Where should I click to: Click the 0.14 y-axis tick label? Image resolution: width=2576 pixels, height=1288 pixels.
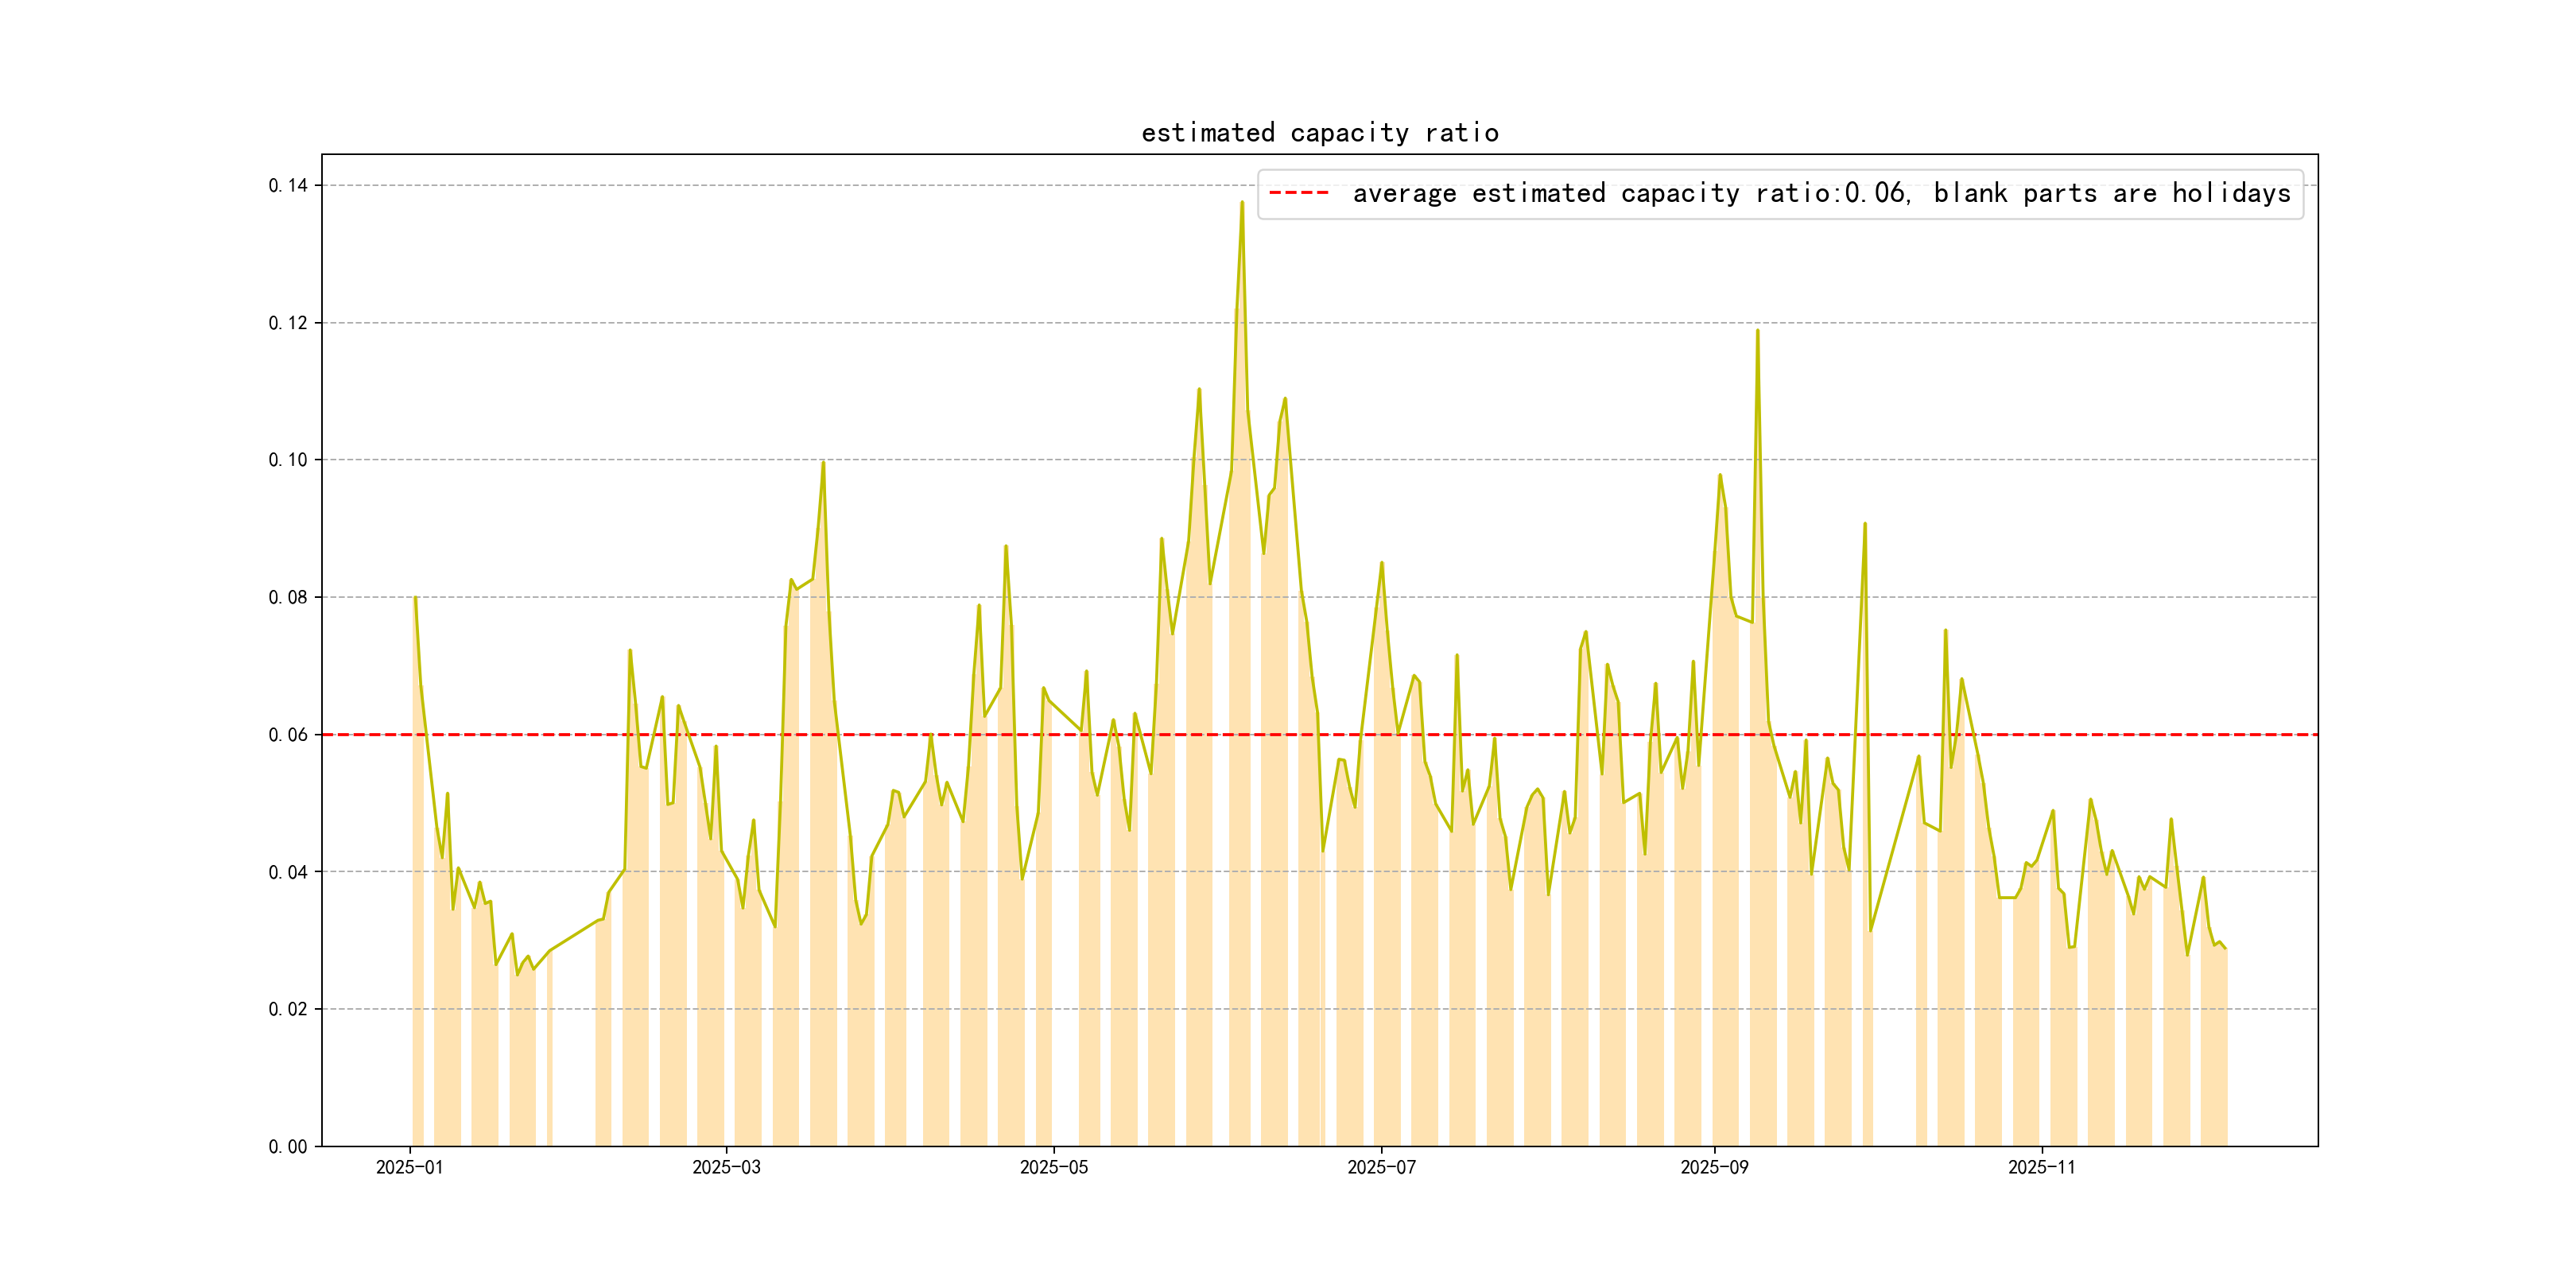click(288, 186)
